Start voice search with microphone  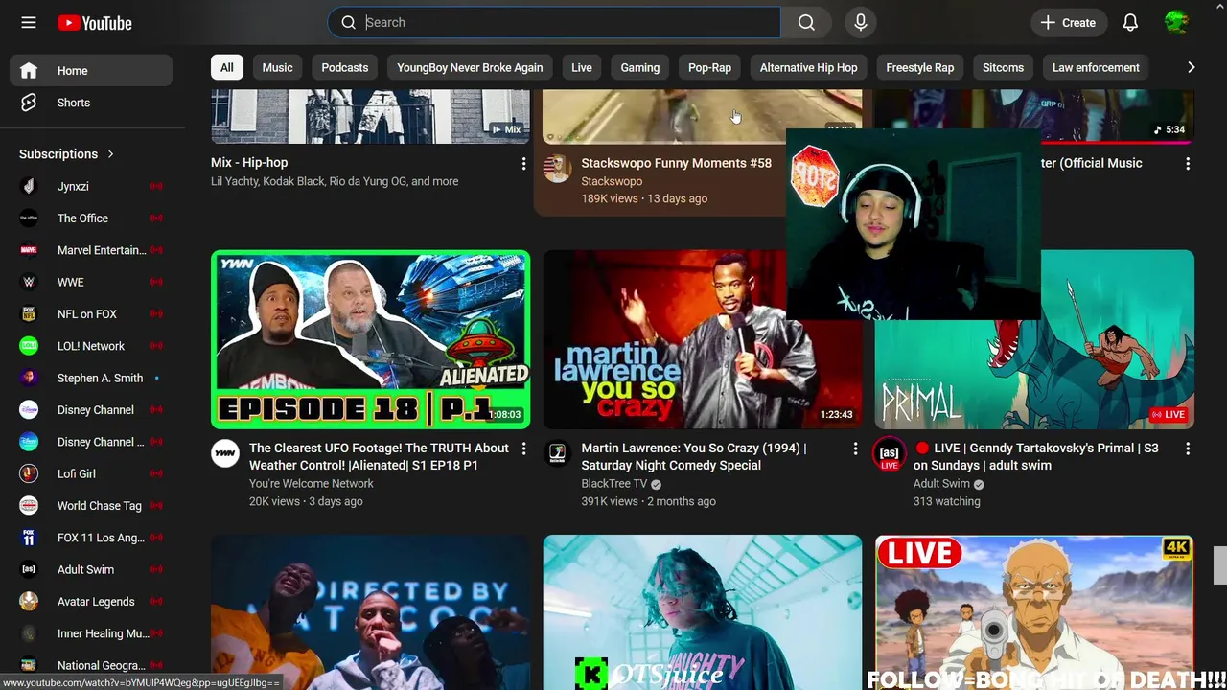[860, 22]
